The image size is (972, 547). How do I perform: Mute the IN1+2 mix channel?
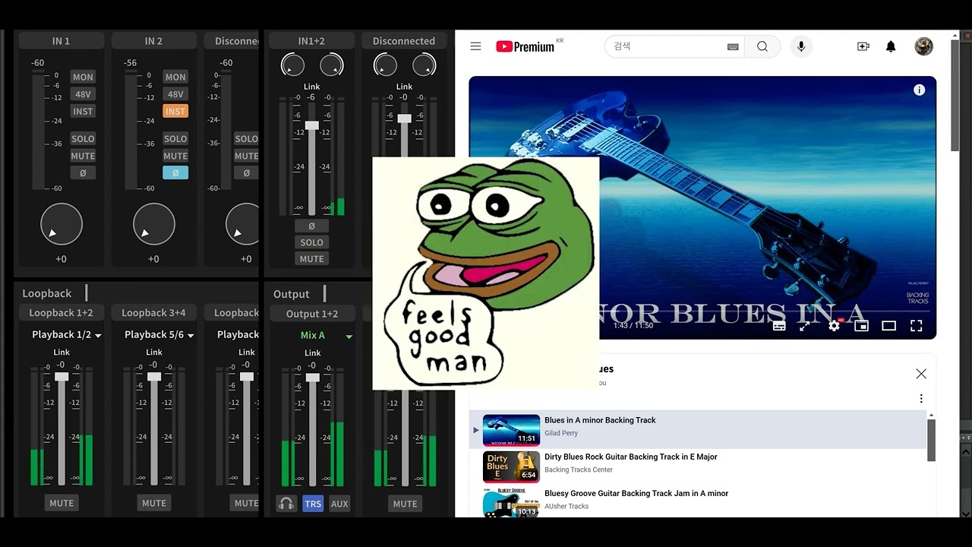pyautogui.click(x=311, y=259)
